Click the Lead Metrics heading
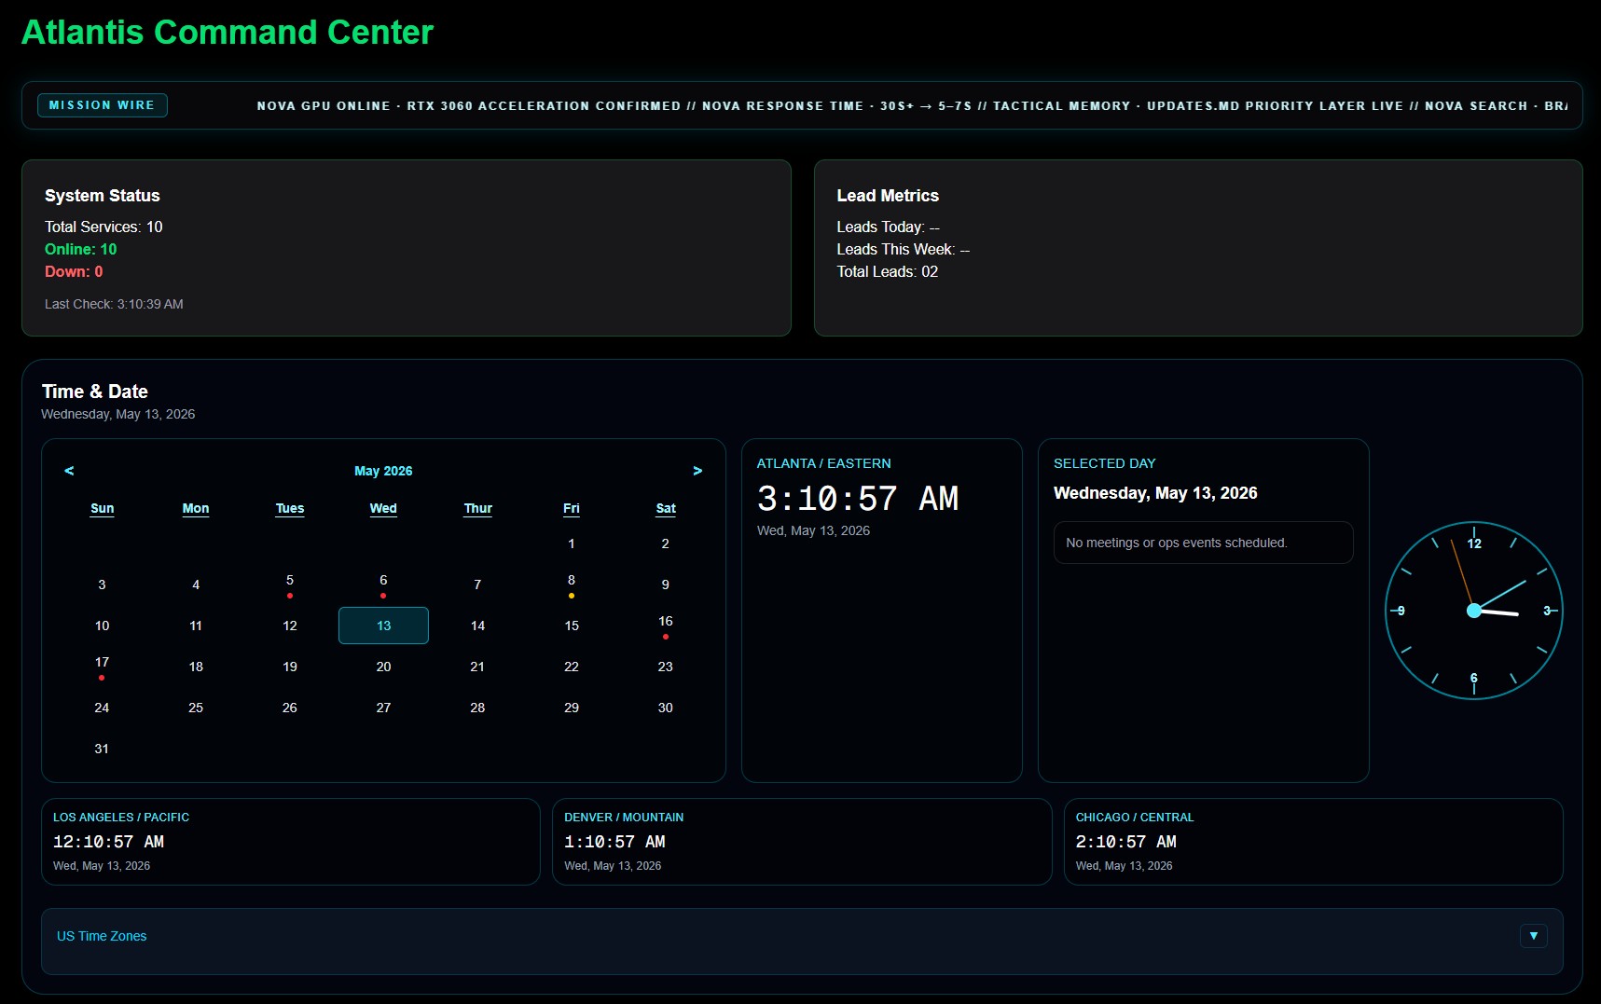1601x1004 pixels. [888, 196]
